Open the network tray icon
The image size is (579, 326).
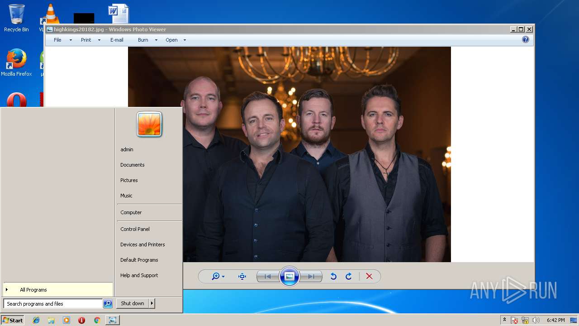point(525,321)
